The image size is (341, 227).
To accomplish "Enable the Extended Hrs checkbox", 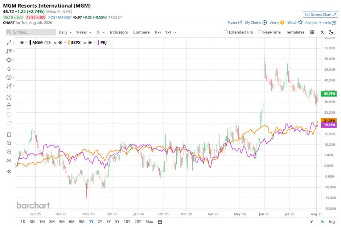I will coord(226,32).
